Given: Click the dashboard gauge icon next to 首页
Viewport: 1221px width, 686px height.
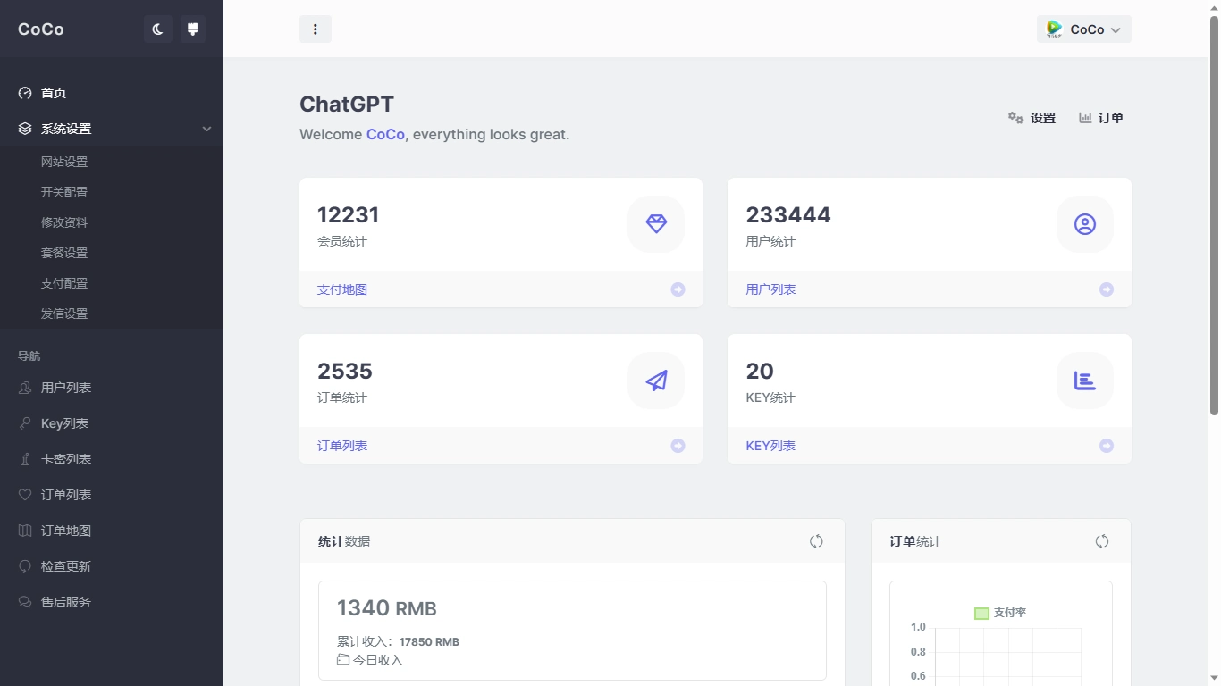Looking at the screenshot, I should click(x=25, y=93).
